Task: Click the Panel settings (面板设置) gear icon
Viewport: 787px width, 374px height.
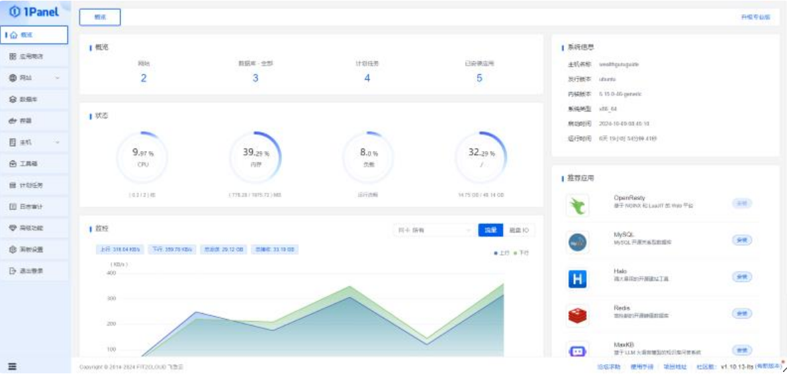Action: point(13,250)
